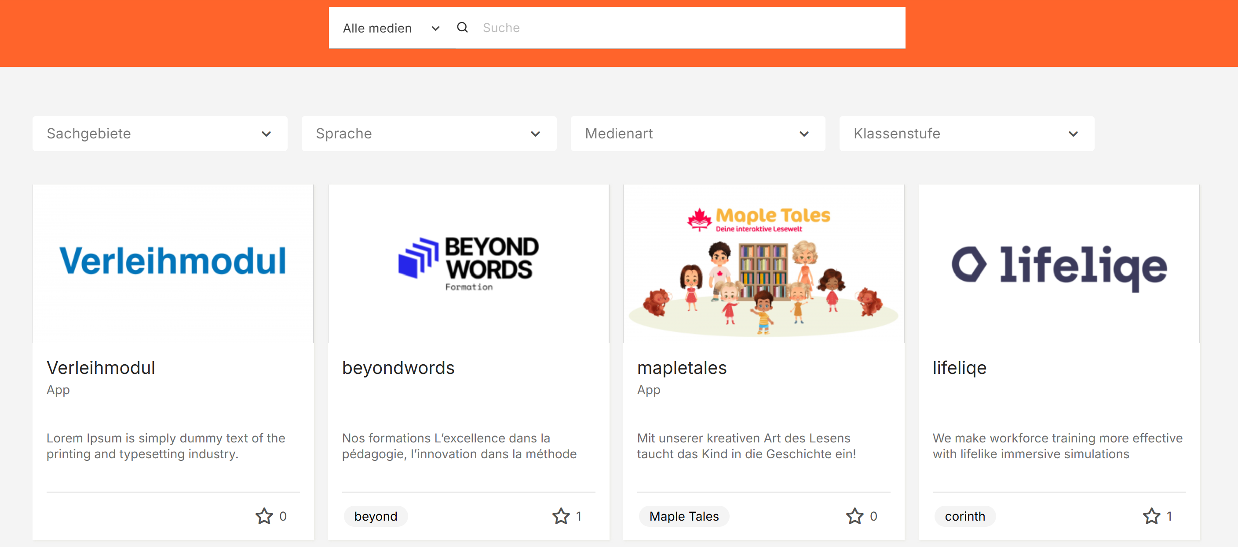Favorite Verleihmodul with its star icon

[264, 516]
